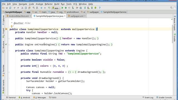Viewport: 178px width, 100px height.
Task: Click the Paste toolbar icon
Action: pyautogui.click(x=29, y=8)
